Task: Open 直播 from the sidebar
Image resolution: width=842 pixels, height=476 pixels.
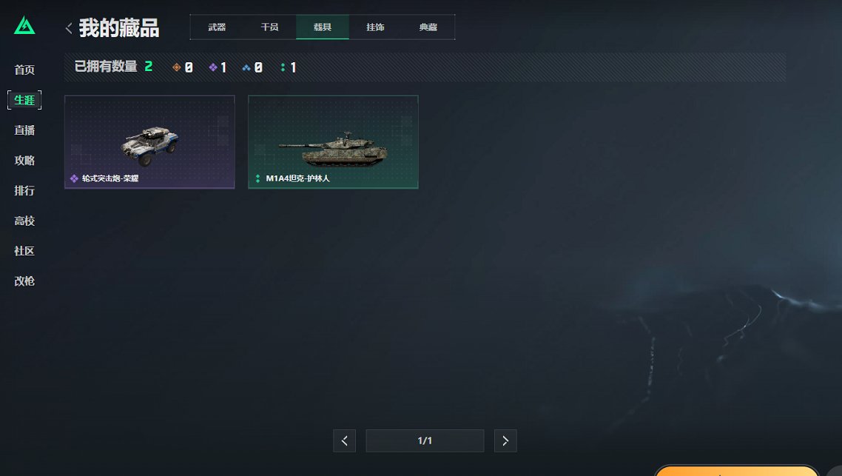Action: [x=24, y=130]
